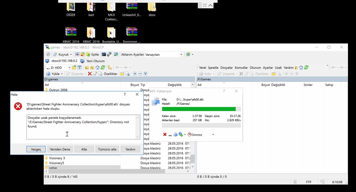Open the WinSCP preferences gear icon
The height and width of the screenshot is (192, 356).
48,54
